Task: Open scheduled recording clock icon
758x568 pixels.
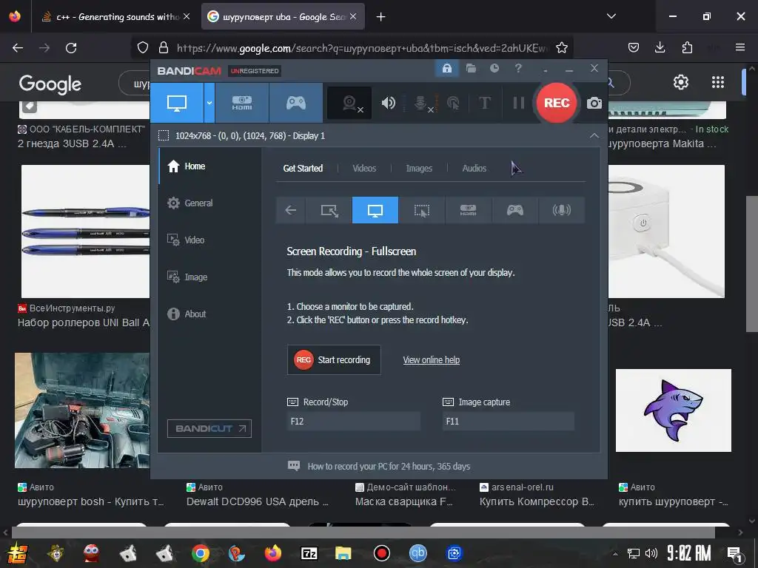Action: pyautogui.click(x=494, y=68)
